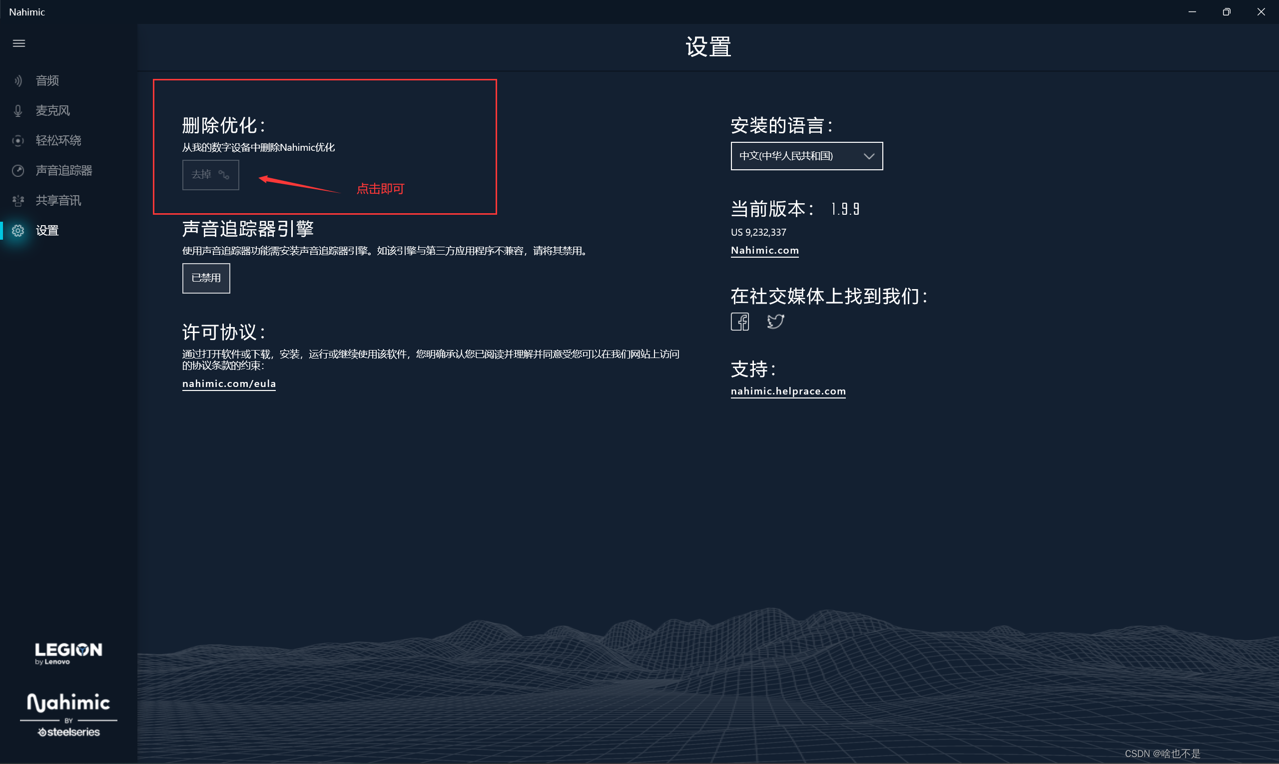Switch to the 麦克风 menu item

coord(52,111)
